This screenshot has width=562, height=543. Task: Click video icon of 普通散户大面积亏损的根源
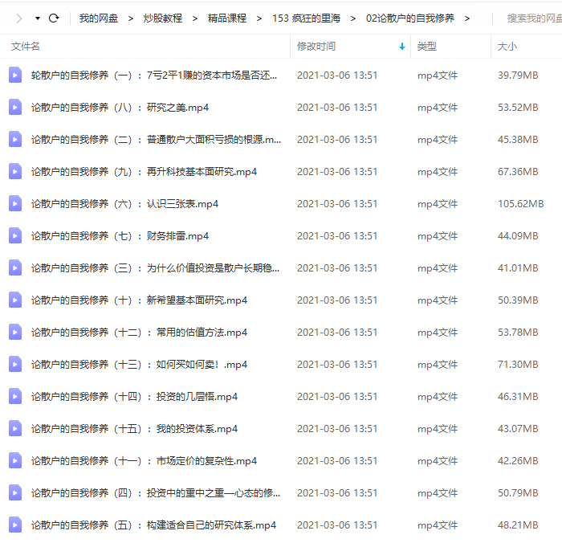tap(15, 139)
